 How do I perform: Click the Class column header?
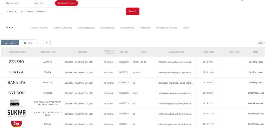point(144,52)
